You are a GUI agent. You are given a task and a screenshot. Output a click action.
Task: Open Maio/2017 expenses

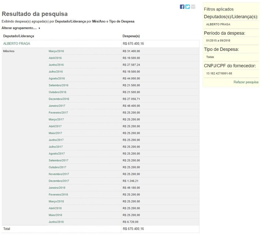click(x=55, y=133)
